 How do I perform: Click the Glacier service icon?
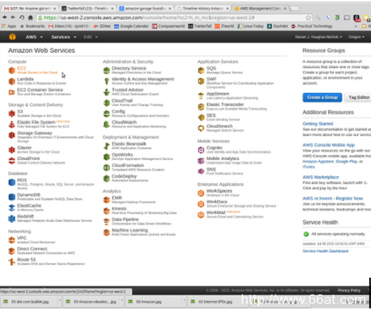pyautogui.click(x=12, y=150)
